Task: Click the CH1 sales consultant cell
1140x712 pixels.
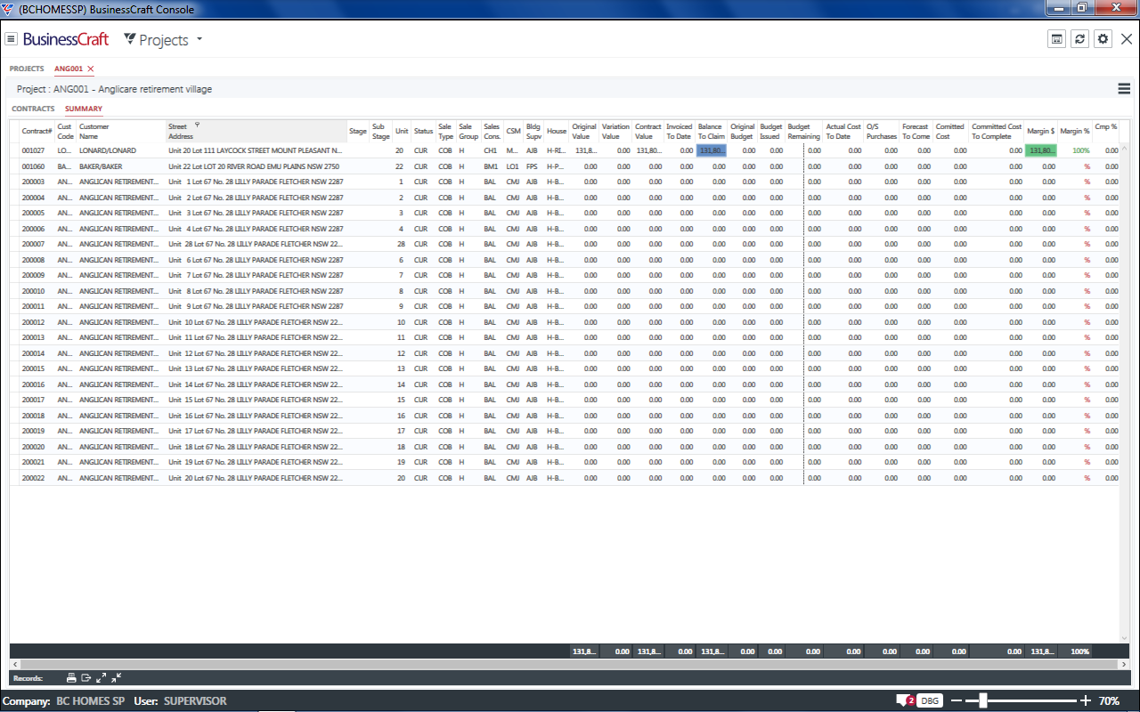Action: click(492, 150)
